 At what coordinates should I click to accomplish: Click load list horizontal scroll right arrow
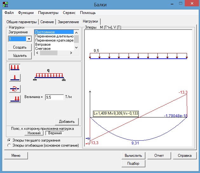(x=71, y=53)
